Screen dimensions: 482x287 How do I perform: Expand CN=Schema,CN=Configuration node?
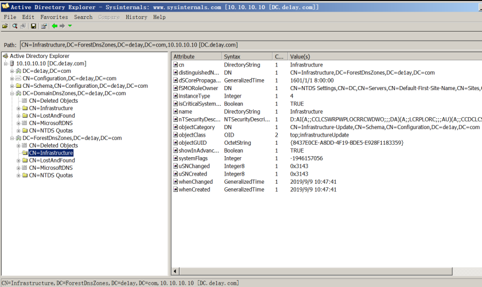point(12,86)
